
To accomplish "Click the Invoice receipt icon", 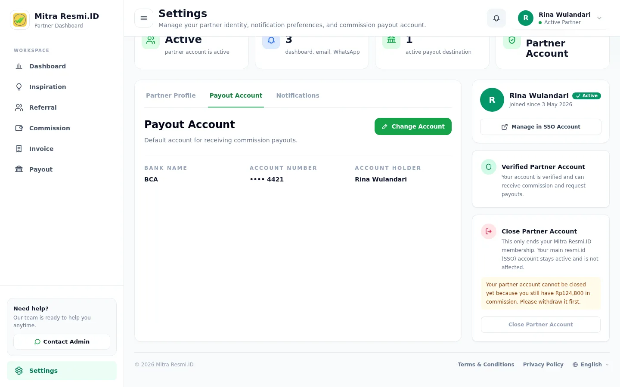I will click(19, 149).
